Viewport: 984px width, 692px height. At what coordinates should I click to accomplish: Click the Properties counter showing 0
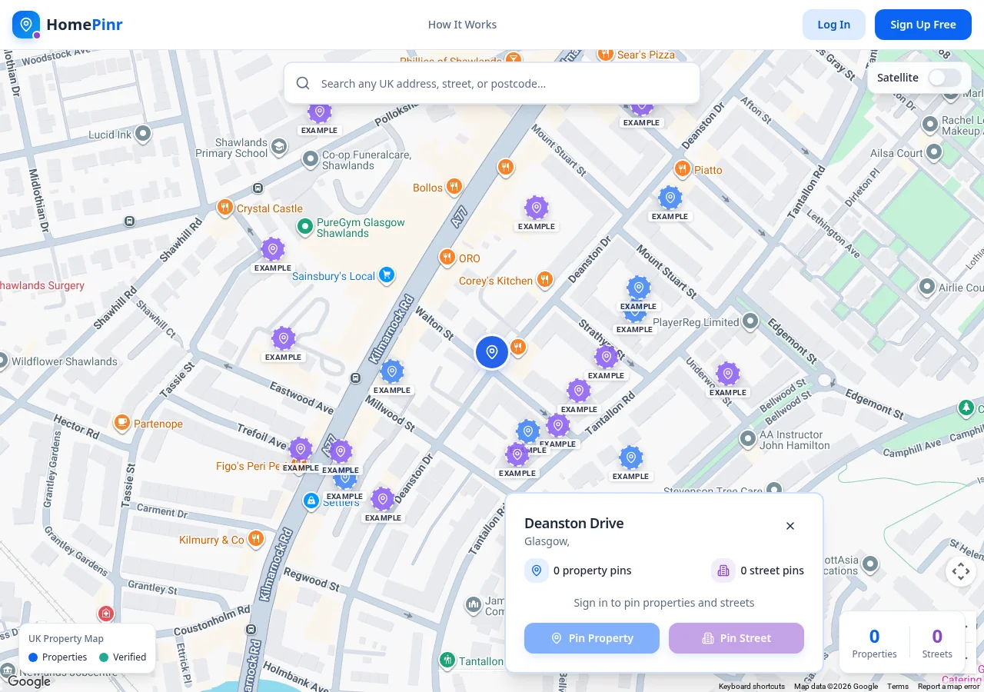click(874, 643)
